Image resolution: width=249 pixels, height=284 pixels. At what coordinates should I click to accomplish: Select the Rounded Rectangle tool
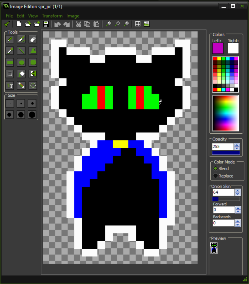(x=33, y=63)
